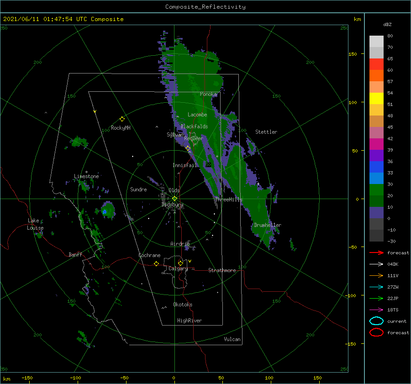
Task: Click the Stettler city label
Action: pyautogui.click(x=266, y=132)
